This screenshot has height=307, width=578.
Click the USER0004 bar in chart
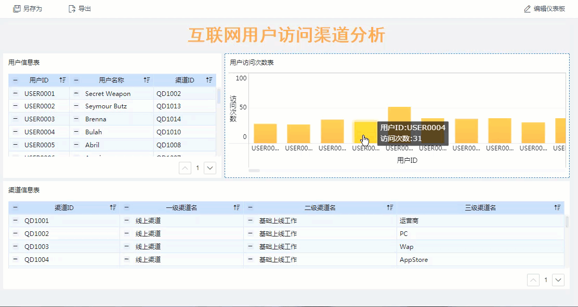click(365, 133)
